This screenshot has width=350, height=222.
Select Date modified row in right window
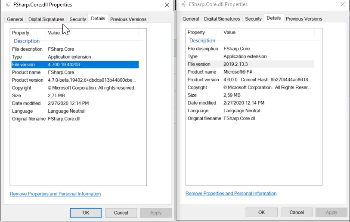(251, 103)
